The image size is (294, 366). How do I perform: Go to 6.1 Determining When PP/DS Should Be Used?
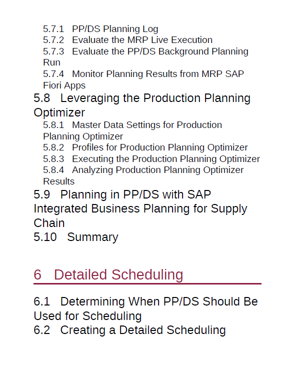[145, 308]
